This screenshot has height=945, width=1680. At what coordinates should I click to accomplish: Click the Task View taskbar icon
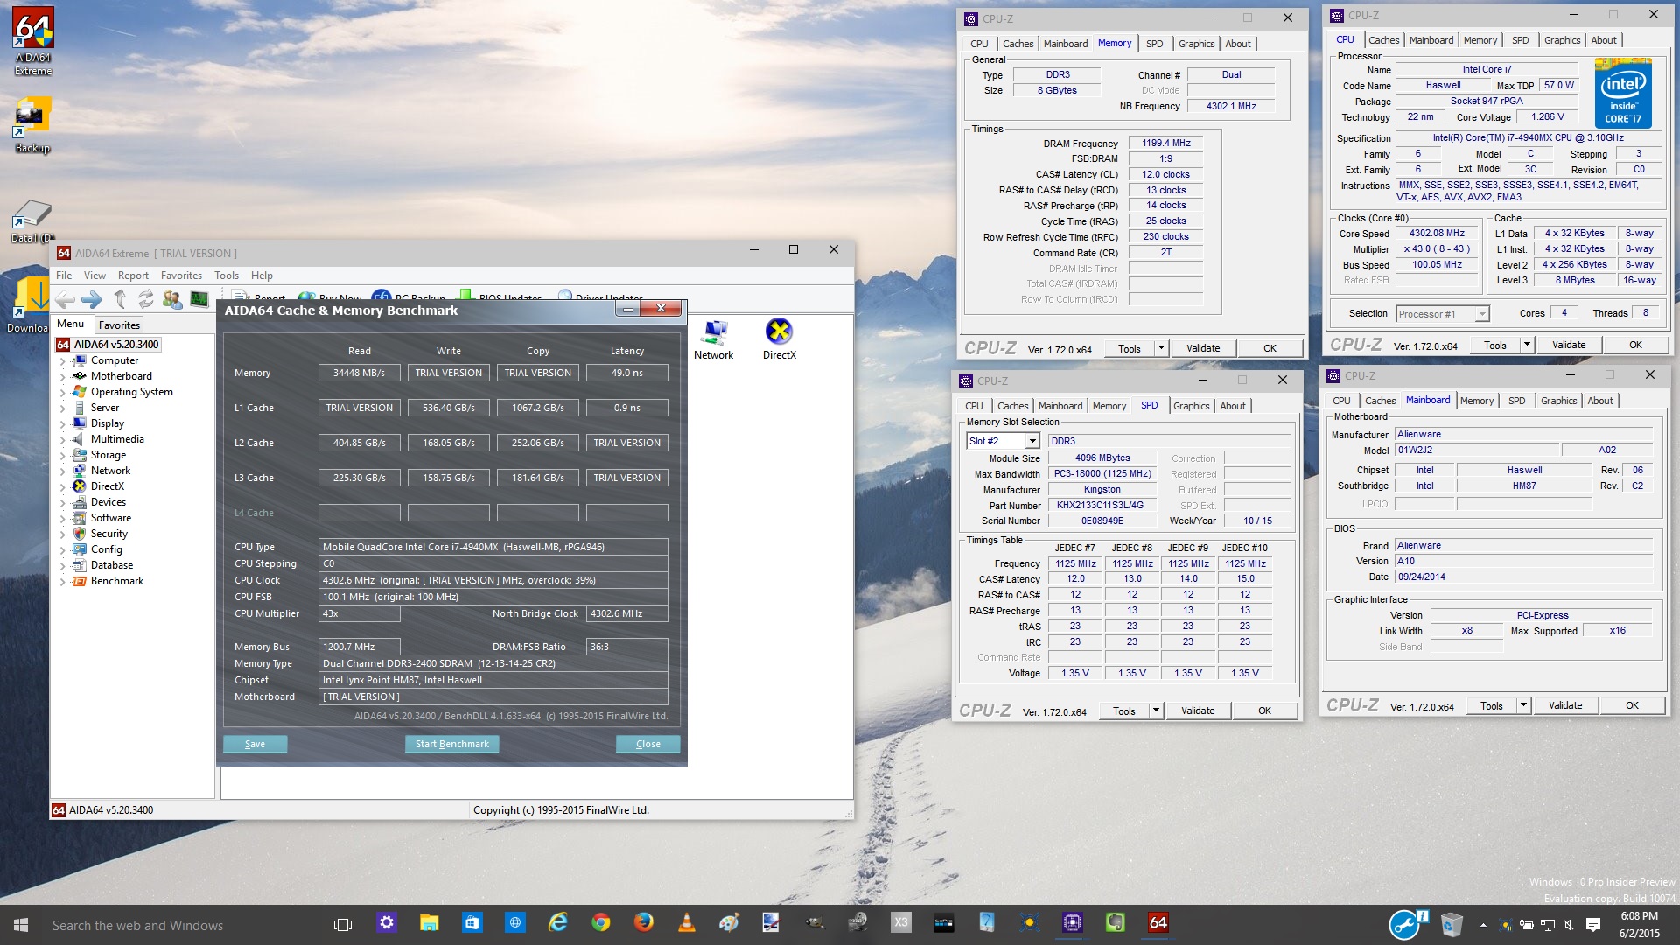(343, 925)
